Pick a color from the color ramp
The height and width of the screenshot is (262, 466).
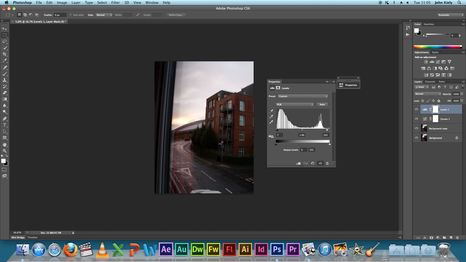tap(438, 47)
